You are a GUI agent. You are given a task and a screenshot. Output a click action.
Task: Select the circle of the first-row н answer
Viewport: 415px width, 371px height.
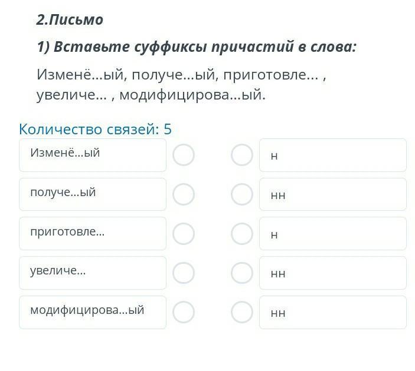242,155
